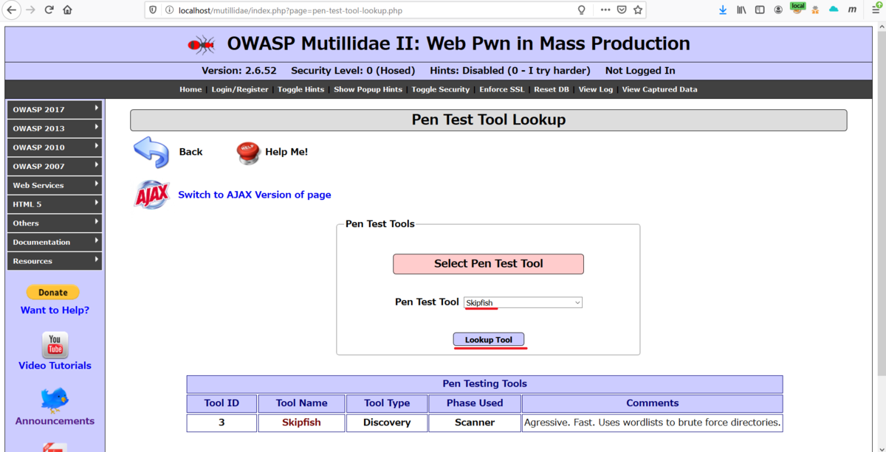Open the YouTube Video Tutorials icon
The width and height of the screenshot is (886, 452).
(x=55, y=344)
